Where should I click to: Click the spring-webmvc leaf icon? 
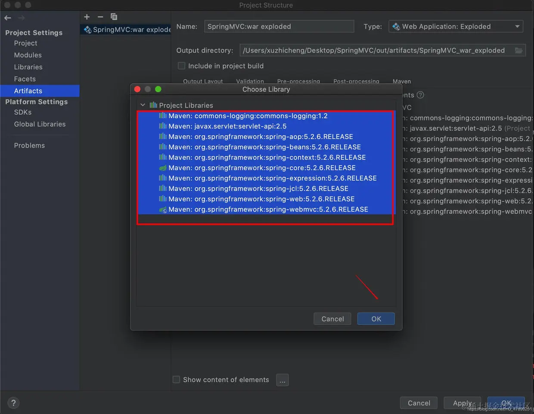(163, 209)
